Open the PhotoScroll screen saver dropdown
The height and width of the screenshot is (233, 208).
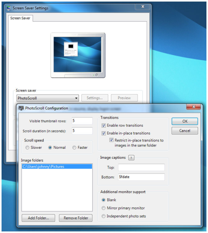tap(47, 98)
